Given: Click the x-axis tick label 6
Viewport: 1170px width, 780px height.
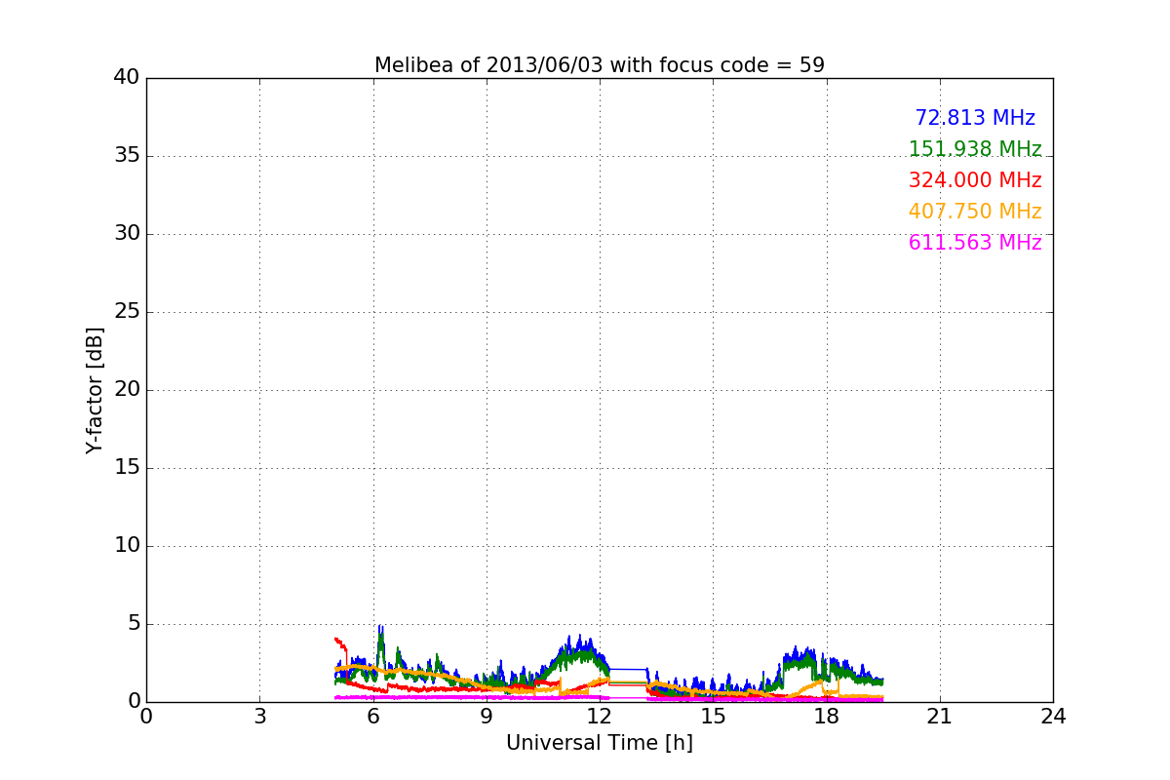Looking at the screenshot, I should coord(372,716).
